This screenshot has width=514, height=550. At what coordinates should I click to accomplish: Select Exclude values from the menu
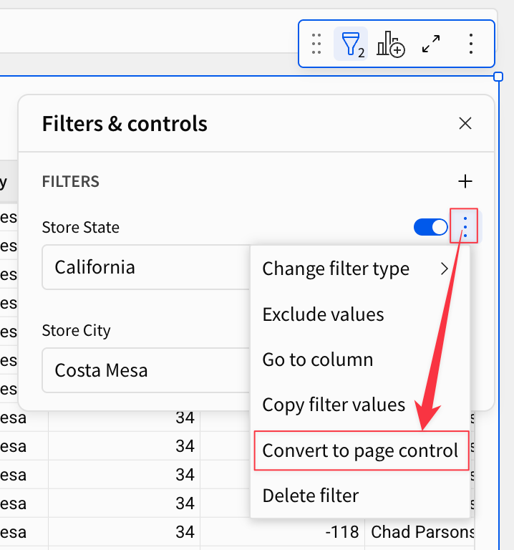(323, 314)
